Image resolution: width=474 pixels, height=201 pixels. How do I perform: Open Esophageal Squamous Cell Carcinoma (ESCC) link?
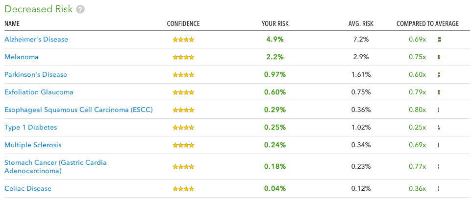(78, 110)
